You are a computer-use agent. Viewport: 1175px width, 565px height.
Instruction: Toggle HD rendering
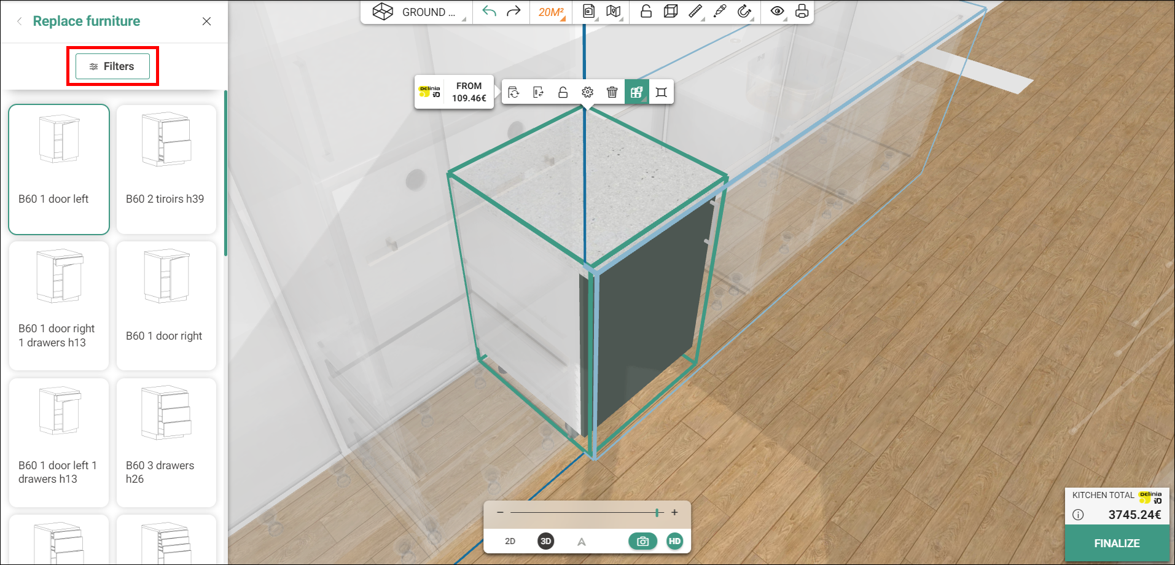pos(674,541)
